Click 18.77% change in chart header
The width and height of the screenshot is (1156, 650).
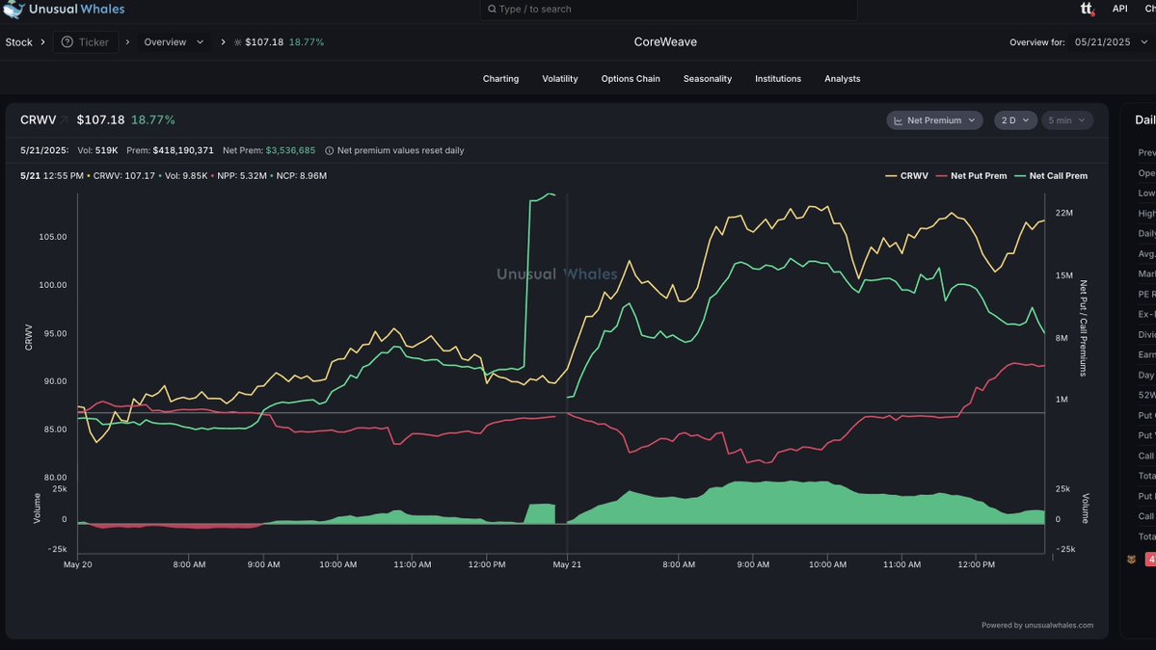pyautogui.click(x=152, y=120)
